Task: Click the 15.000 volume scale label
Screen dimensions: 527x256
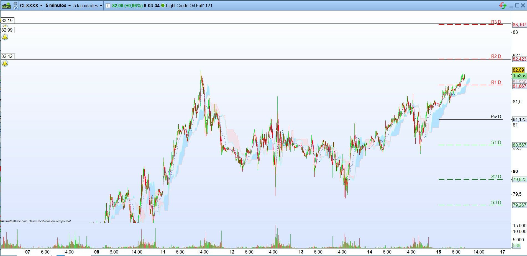Action: coord(519,226)
